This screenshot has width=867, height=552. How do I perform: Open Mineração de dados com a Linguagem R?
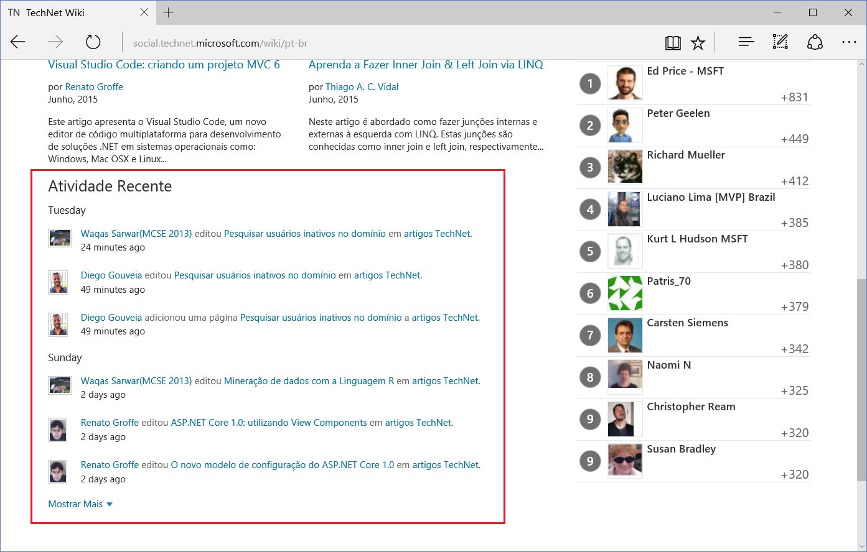click(309, 381)
